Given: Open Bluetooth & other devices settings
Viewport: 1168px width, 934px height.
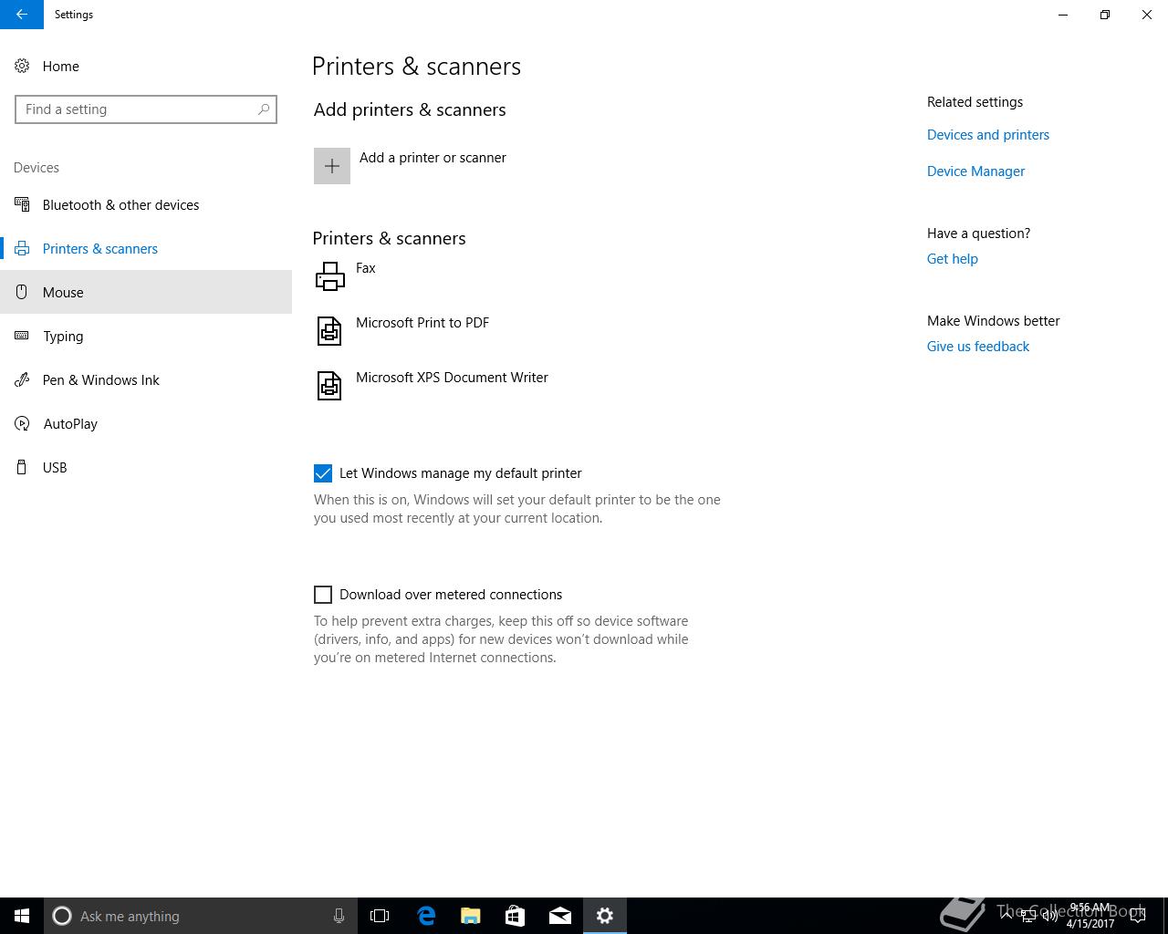Looking at the screenshot, I should tap(146, 205).
